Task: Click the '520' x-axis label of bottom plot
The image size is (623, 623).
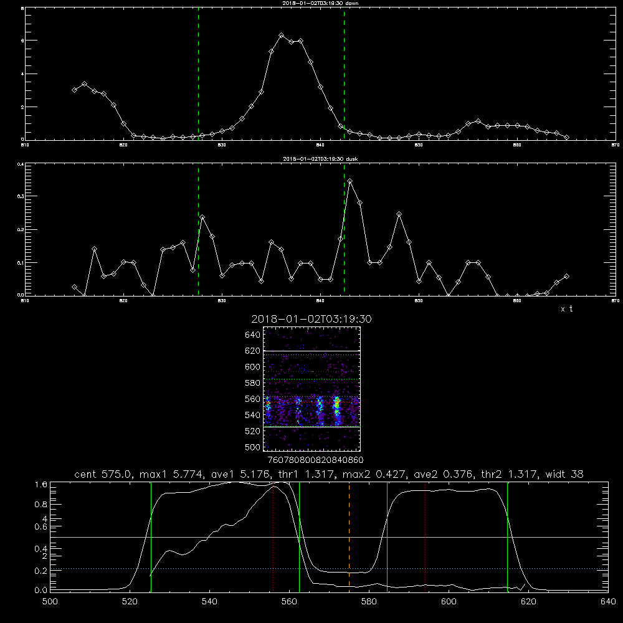Action: [x=130, y=602]
